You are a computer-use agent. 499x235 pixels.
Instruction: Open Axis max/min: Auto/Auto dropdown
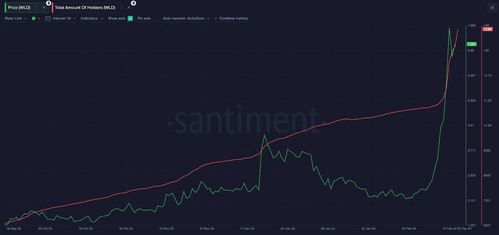coord(186,18)
